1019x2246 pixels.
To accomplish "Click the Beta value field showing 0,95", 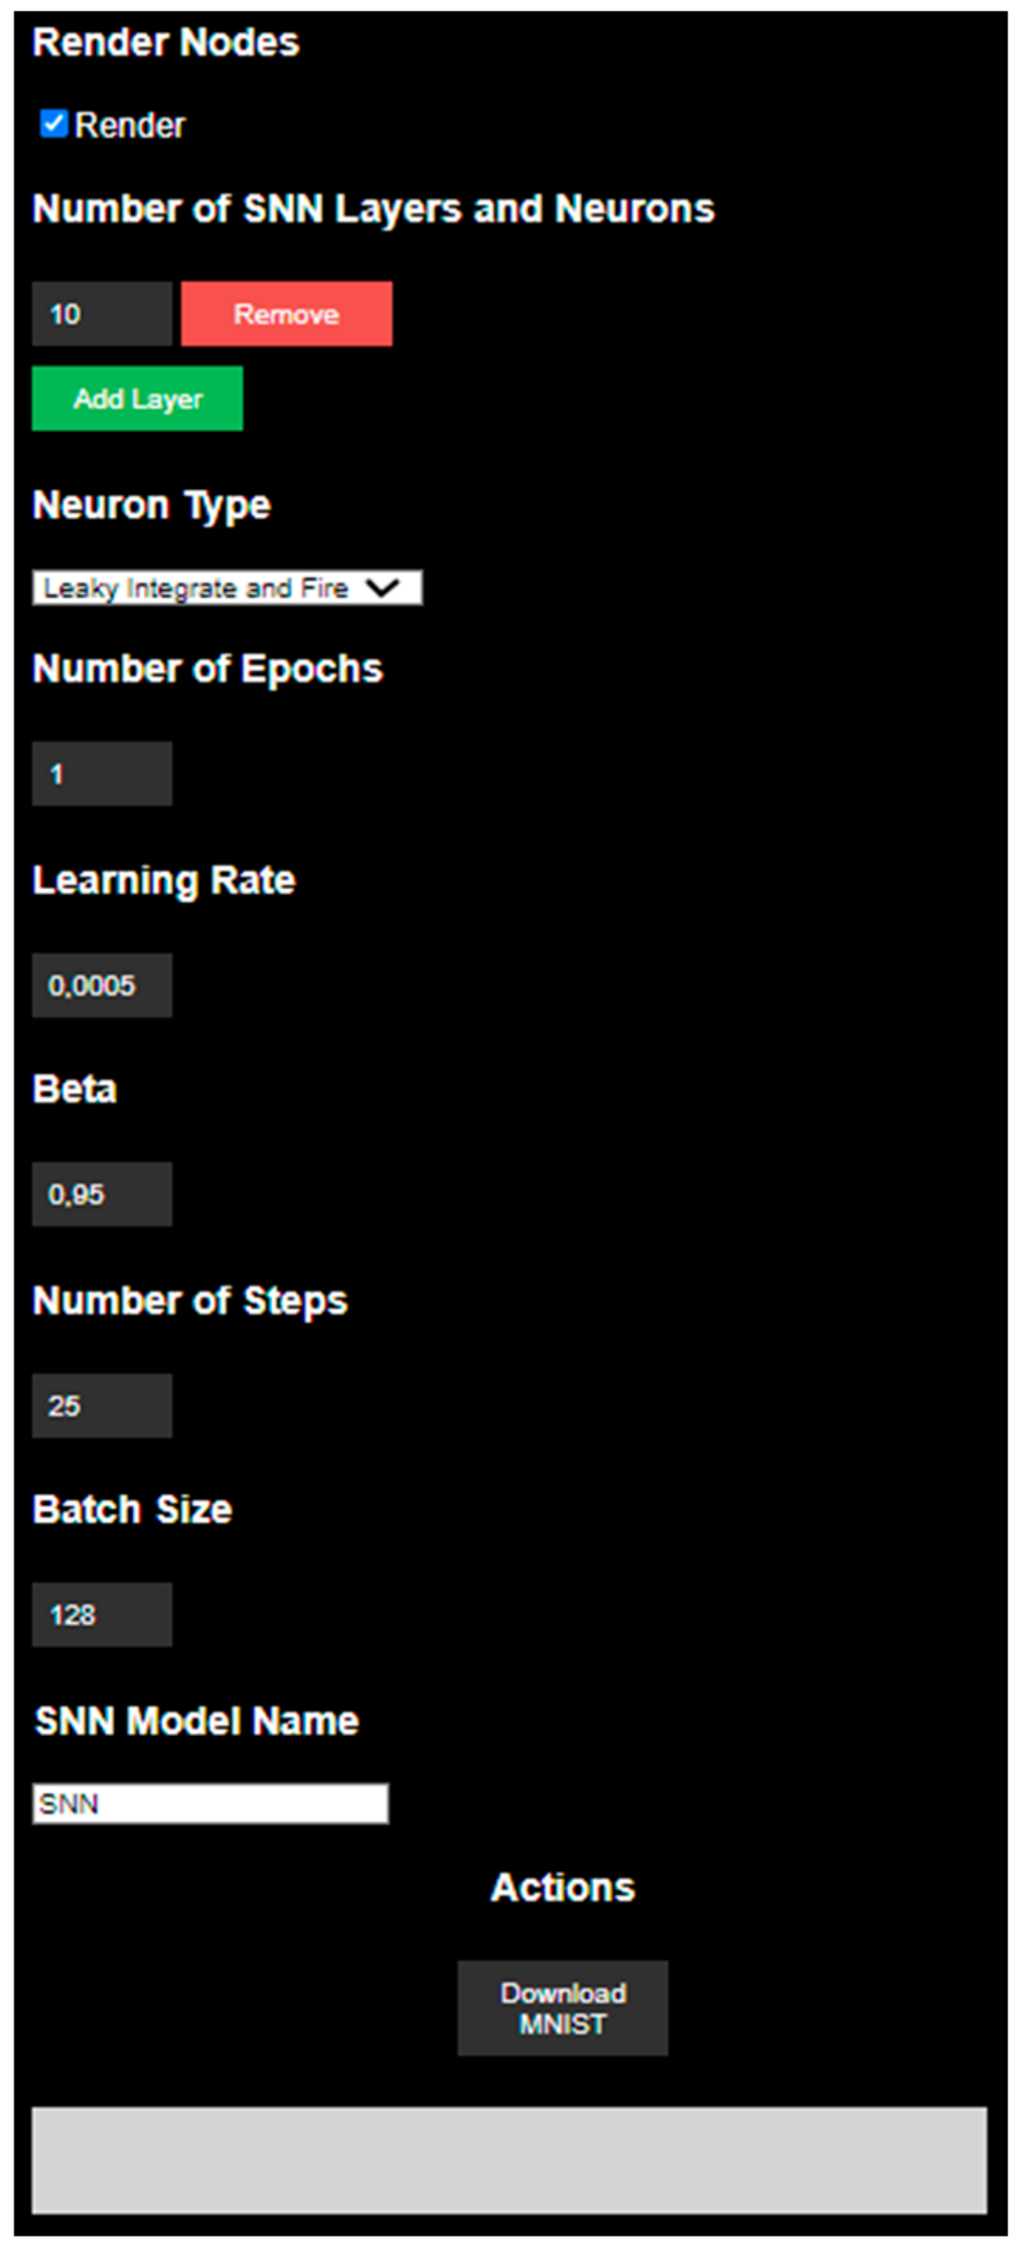I will pos(102,1194).
